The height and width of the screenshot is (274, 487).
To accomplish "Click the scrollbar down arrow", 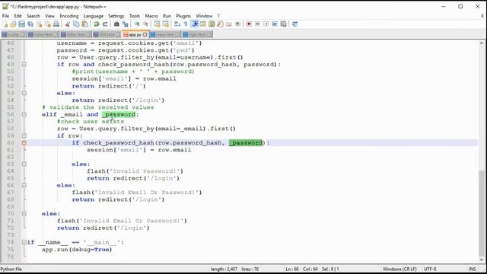I will [482, 260].
